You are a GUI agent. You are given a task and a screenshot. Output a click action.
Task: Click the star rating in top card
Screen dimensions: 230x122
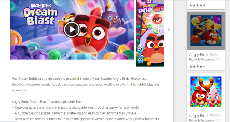197,5
